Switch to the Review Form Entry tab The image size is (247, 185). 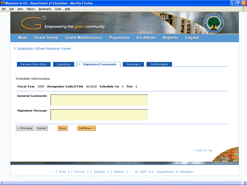pos(34,64)
